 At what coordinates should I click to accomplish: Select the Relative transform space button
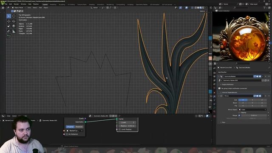(79, 127)
